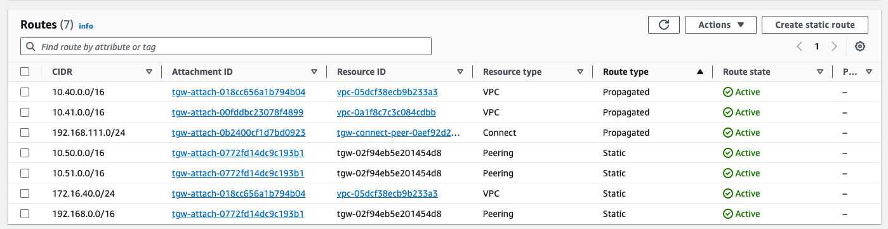Check the 172.16.40.0/24 route row
Viewport: 888px width, 229px height.
(25, 193)
